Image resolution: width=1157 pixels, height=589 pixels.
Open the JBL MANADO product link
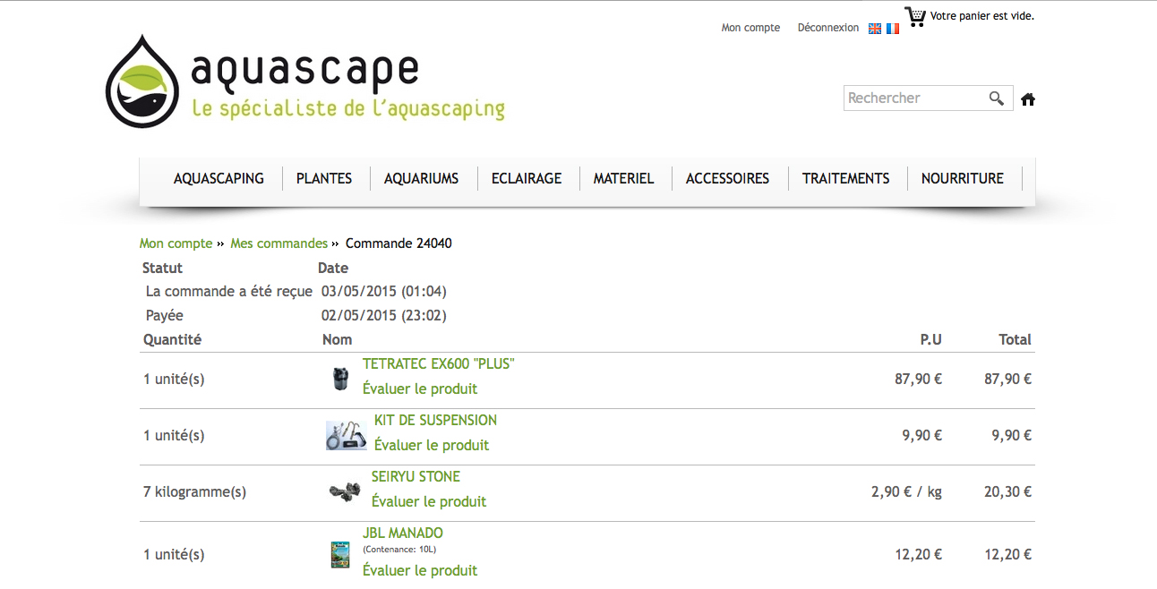point(403,534)
